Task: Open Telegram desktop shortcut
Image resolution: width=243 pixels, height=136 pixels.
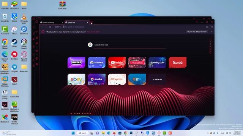Action: [x=14, y=68]
